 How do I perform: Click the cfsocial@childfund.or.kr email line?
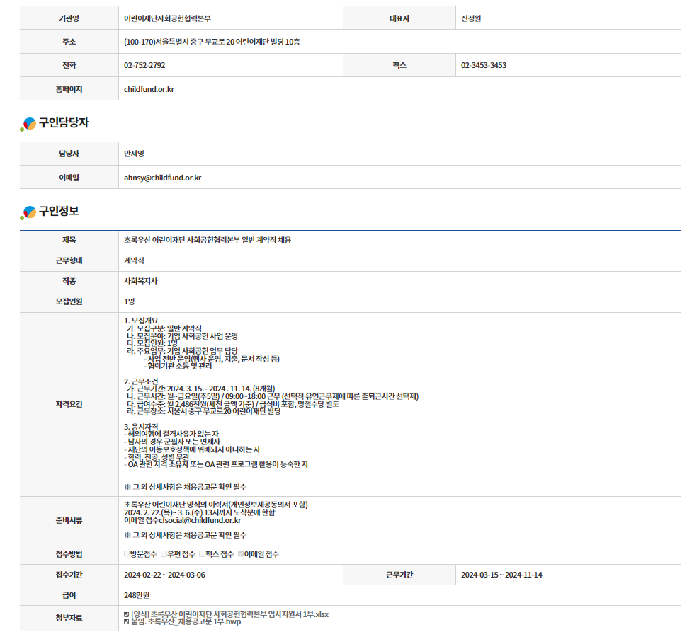click(182, 520)
